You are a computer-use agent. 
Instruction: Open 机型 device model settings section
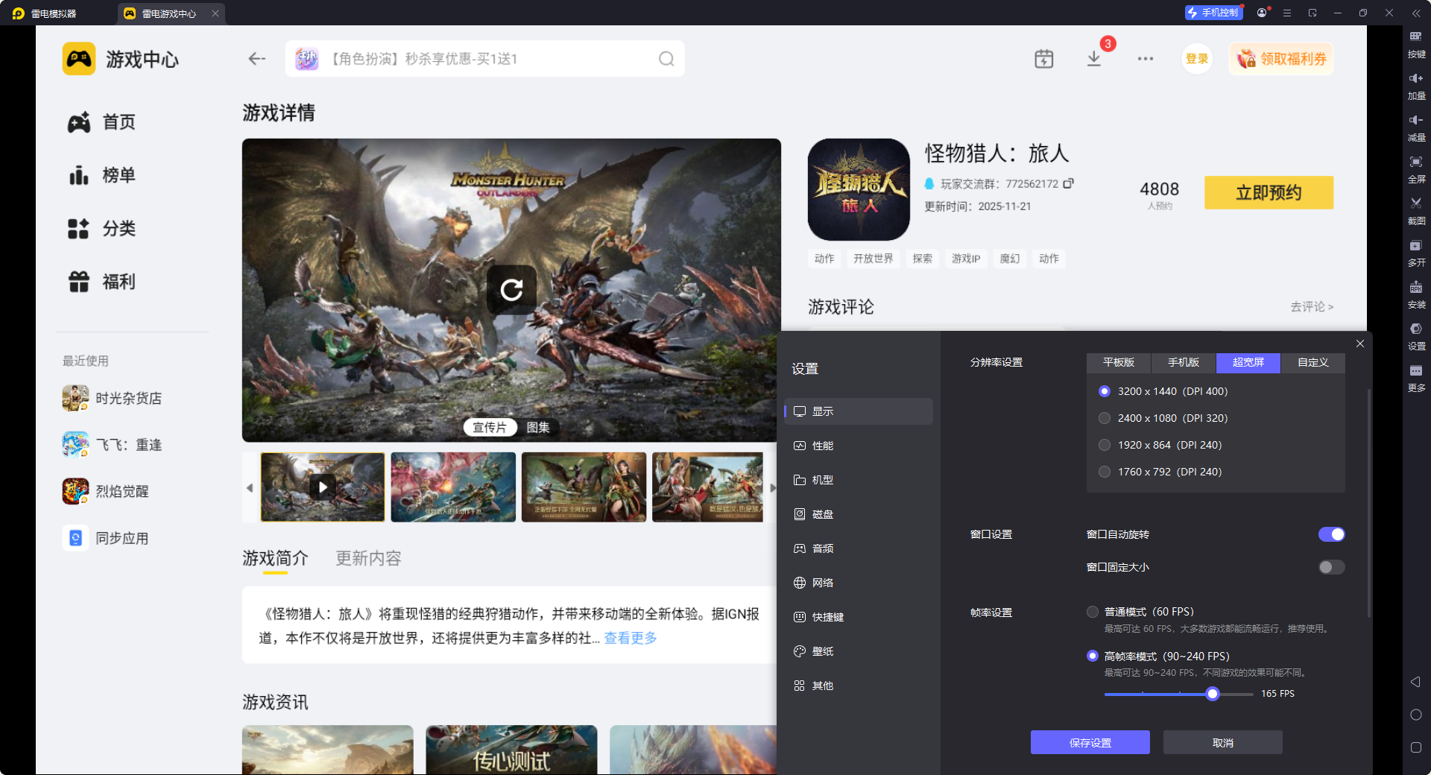859,480
